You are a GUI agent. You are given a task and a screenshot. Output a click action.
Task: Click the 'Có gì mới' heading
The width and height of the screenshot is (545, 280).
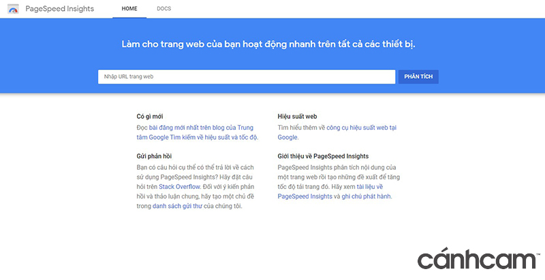tap(149, 116)
